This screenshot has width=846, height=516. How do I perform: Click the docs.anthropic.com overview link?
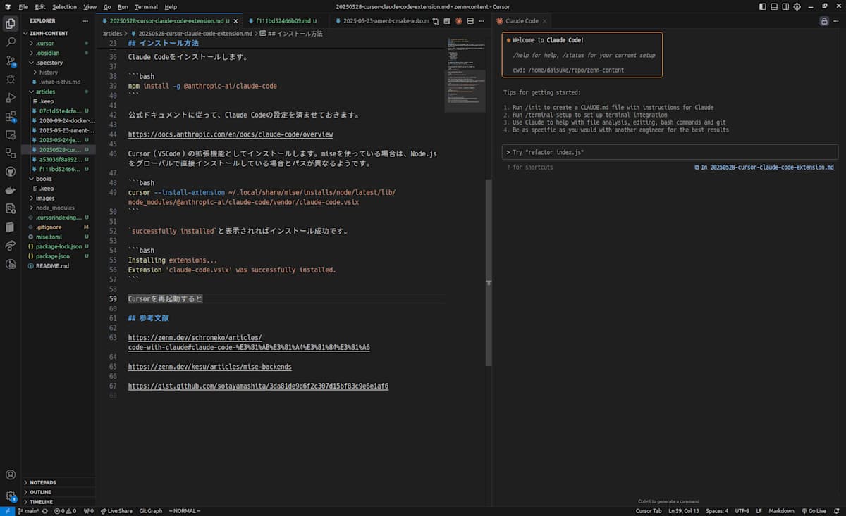[231, 134]
